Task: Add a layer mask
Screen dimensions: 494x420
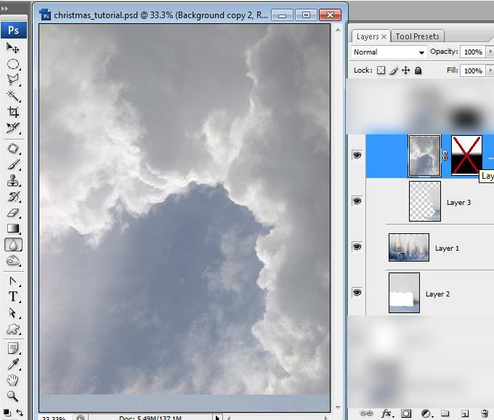Action: click(x=406, y=413)
